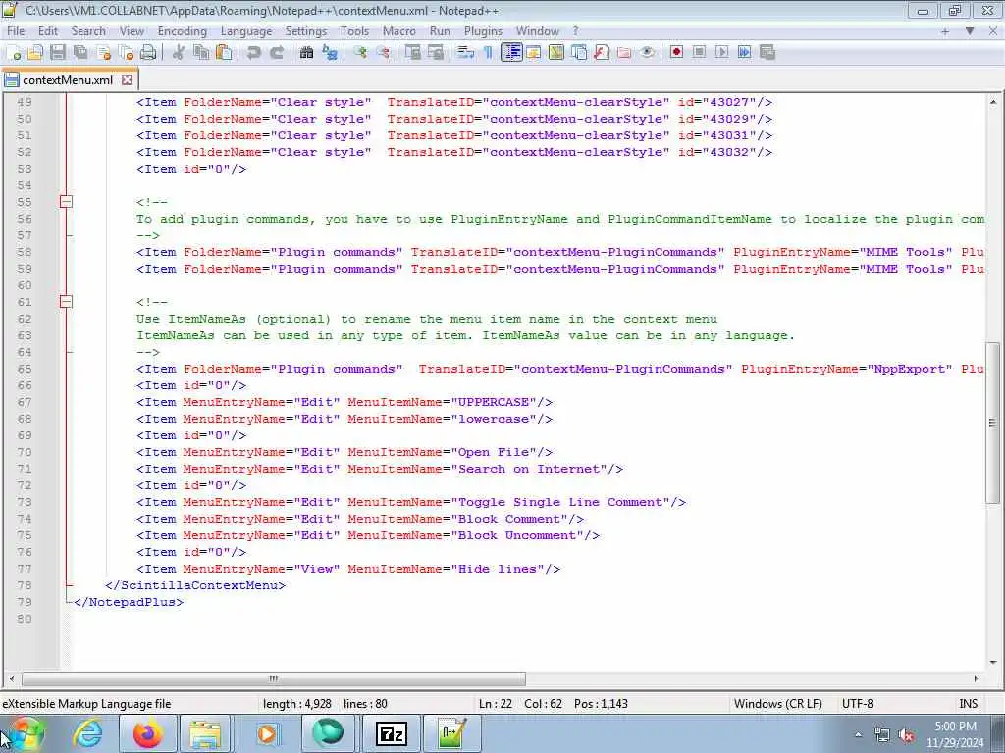Viewport: 1005px width, 753px height.
Task: Click the Open file toolbar icon
Action: (x=35, y=53)
